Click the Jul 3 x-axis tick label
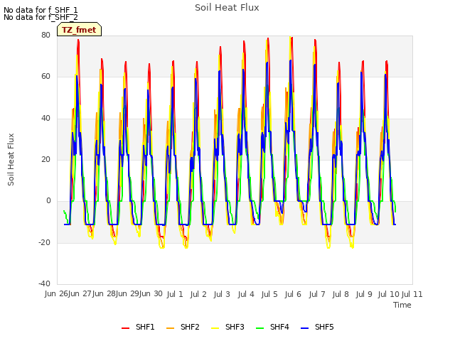Image resolution: width=455 pixels, height=341 pixels. tap(222, 294)
